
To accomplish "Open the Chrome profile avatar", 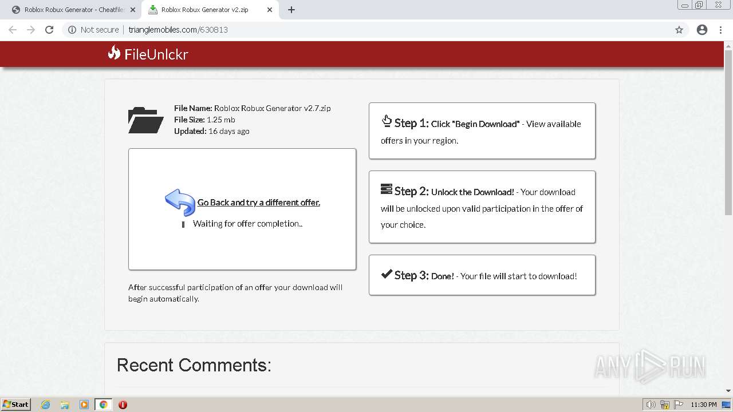I will 702,30.
